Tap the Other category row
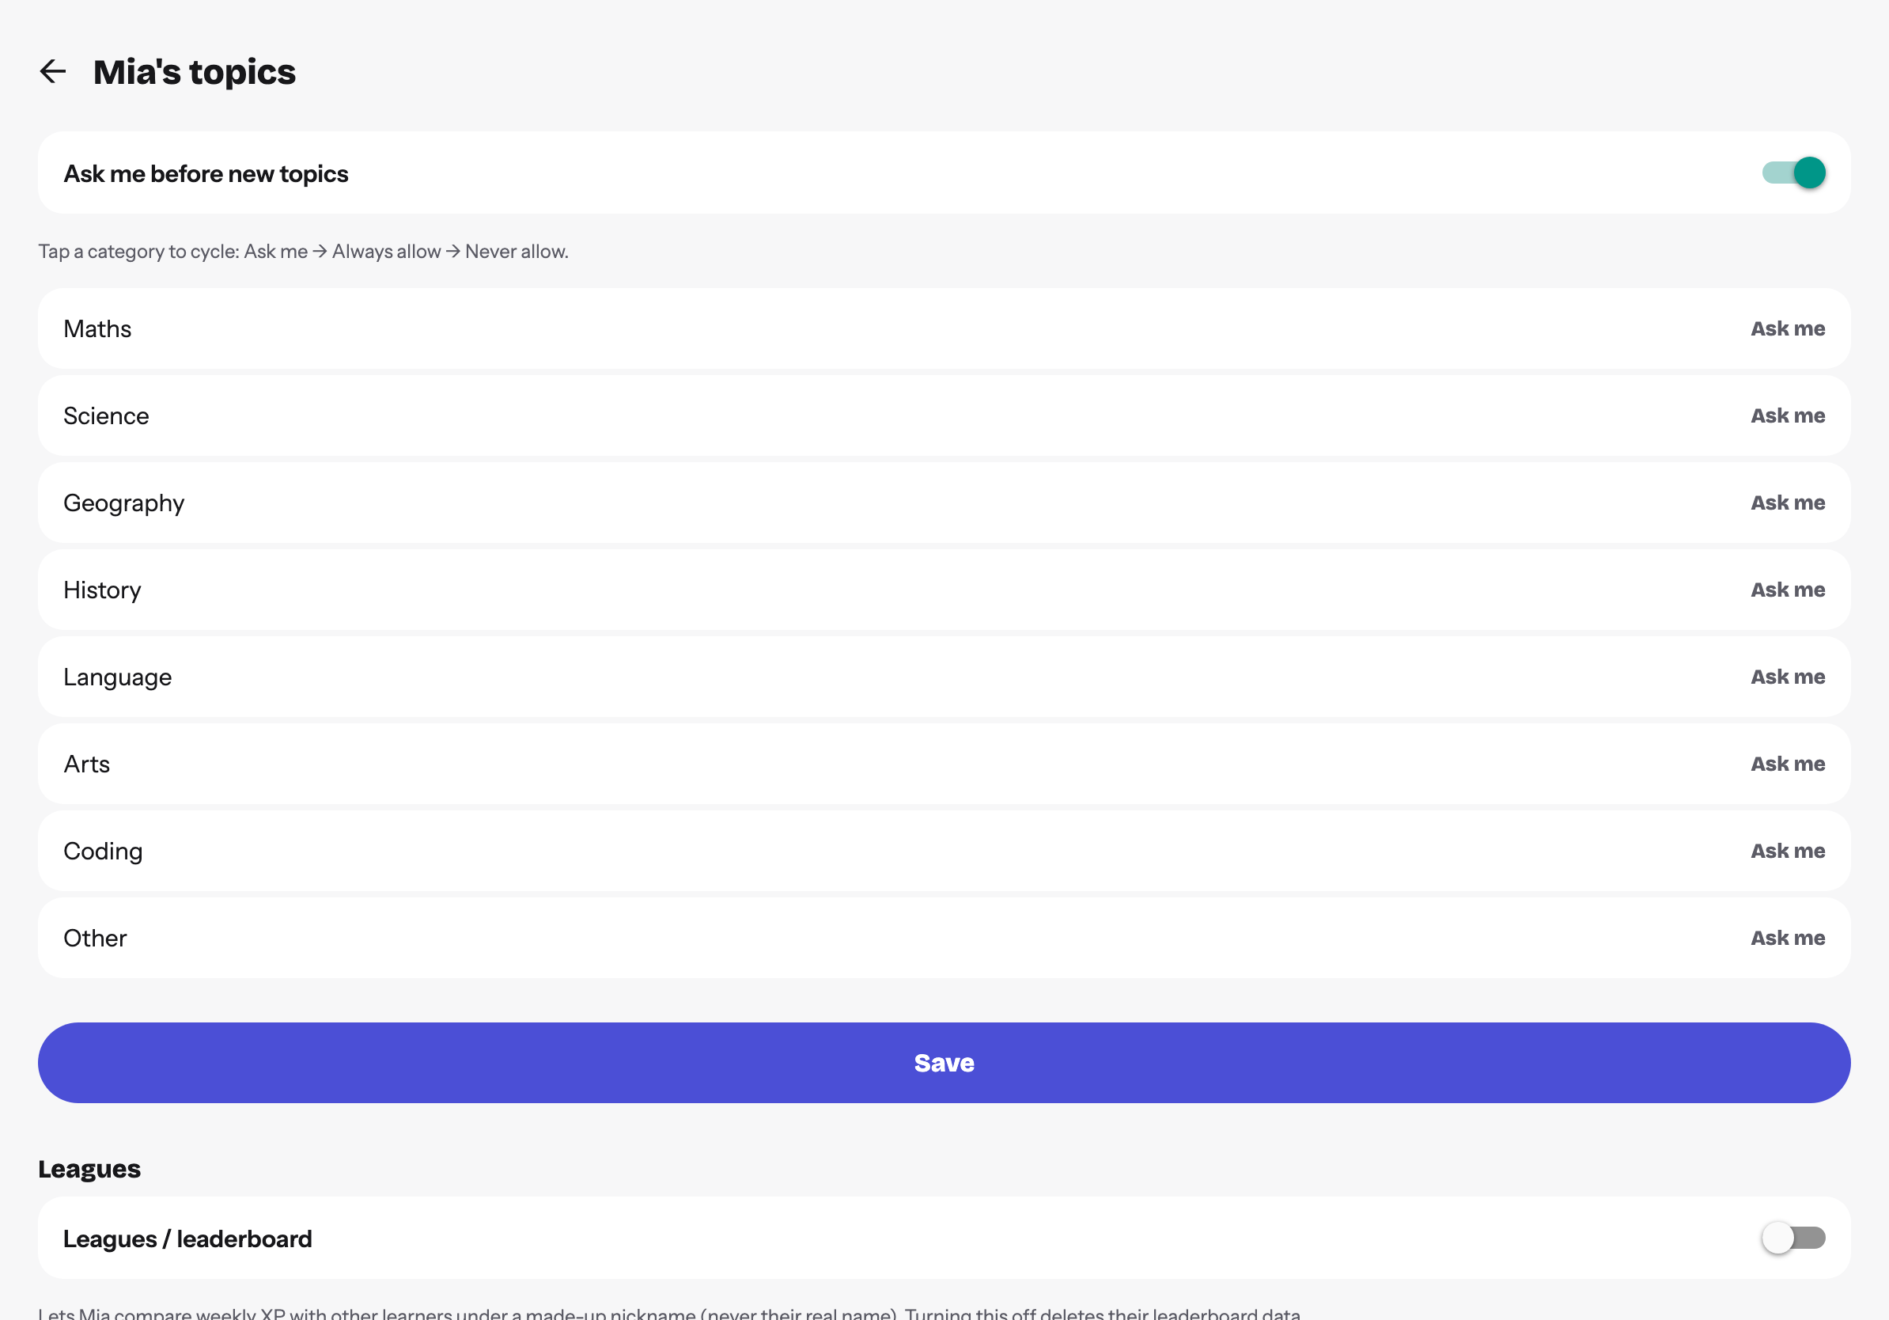Image resolution: width=1889 pixels, height=1320 pixels. [944, 938]
